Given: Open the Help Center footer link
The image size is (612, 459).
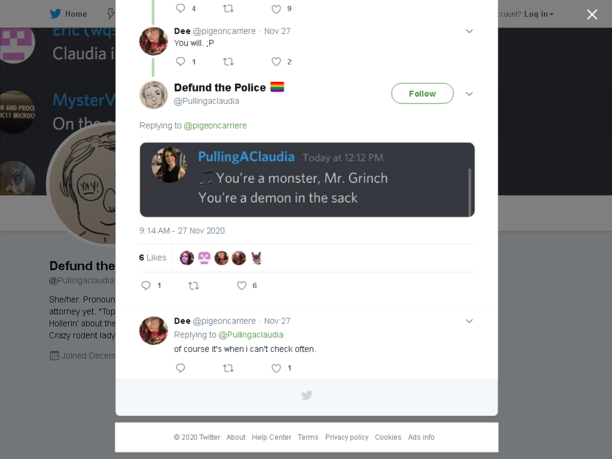Looking at the screenshot, I should pyautogui.click(x=271, y=437).
